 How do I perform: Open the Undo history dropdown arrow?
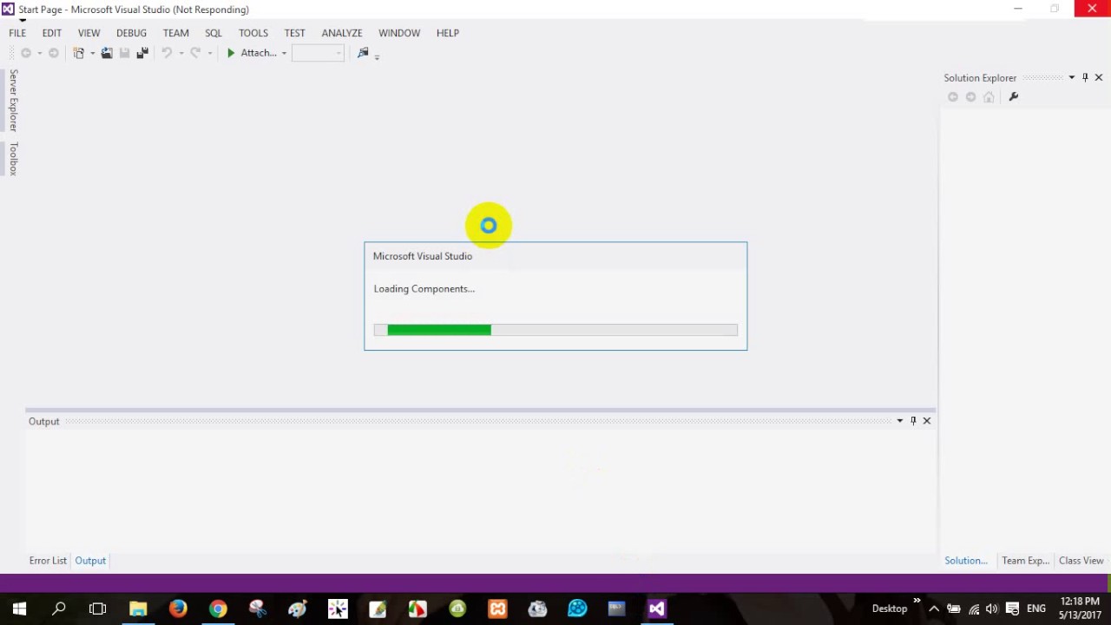(181, 53)
